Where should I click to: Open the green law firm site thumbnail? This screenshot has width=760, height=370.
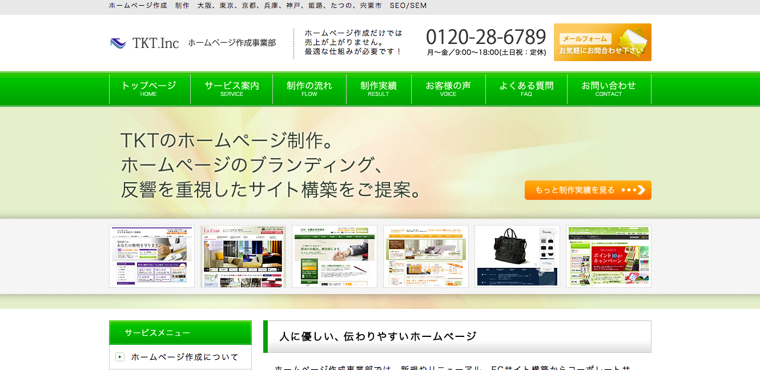pos(335,256)
